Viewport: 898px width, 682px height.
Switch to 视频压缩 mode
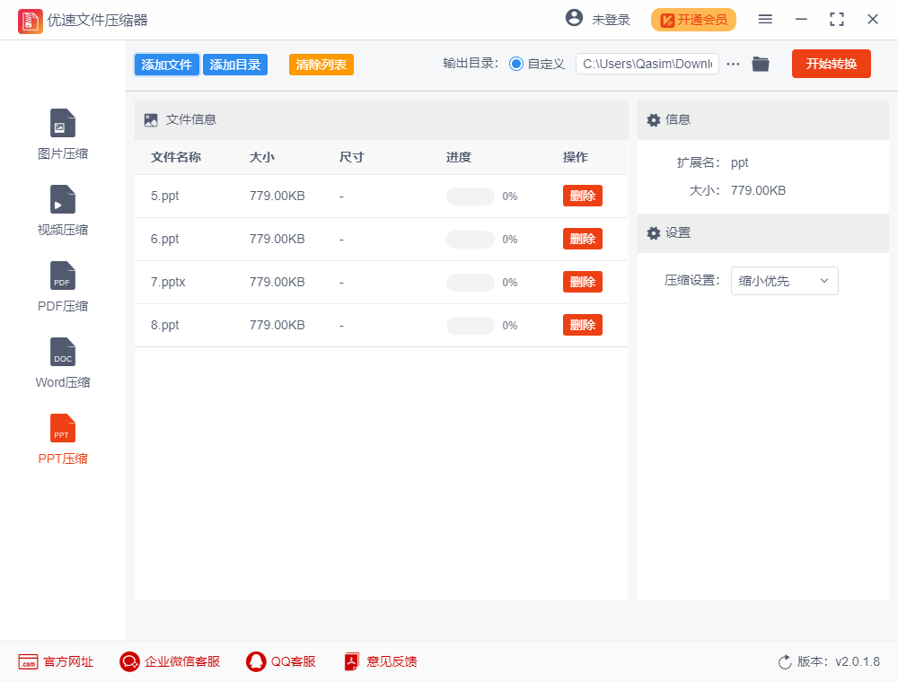click(x=62, y=209)
